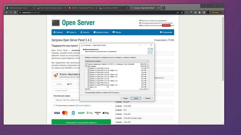Open the ruble currency dropdown
Viewport: 241px width, 135px height.
coord(70,84)
